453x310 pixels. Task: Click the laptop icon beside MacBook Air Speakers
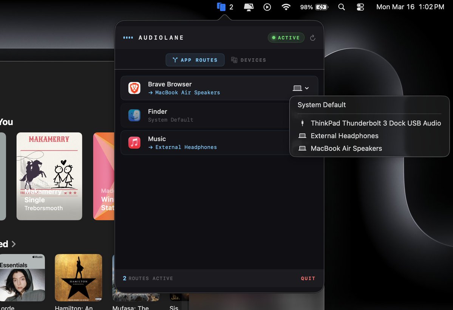click(302, 148)
